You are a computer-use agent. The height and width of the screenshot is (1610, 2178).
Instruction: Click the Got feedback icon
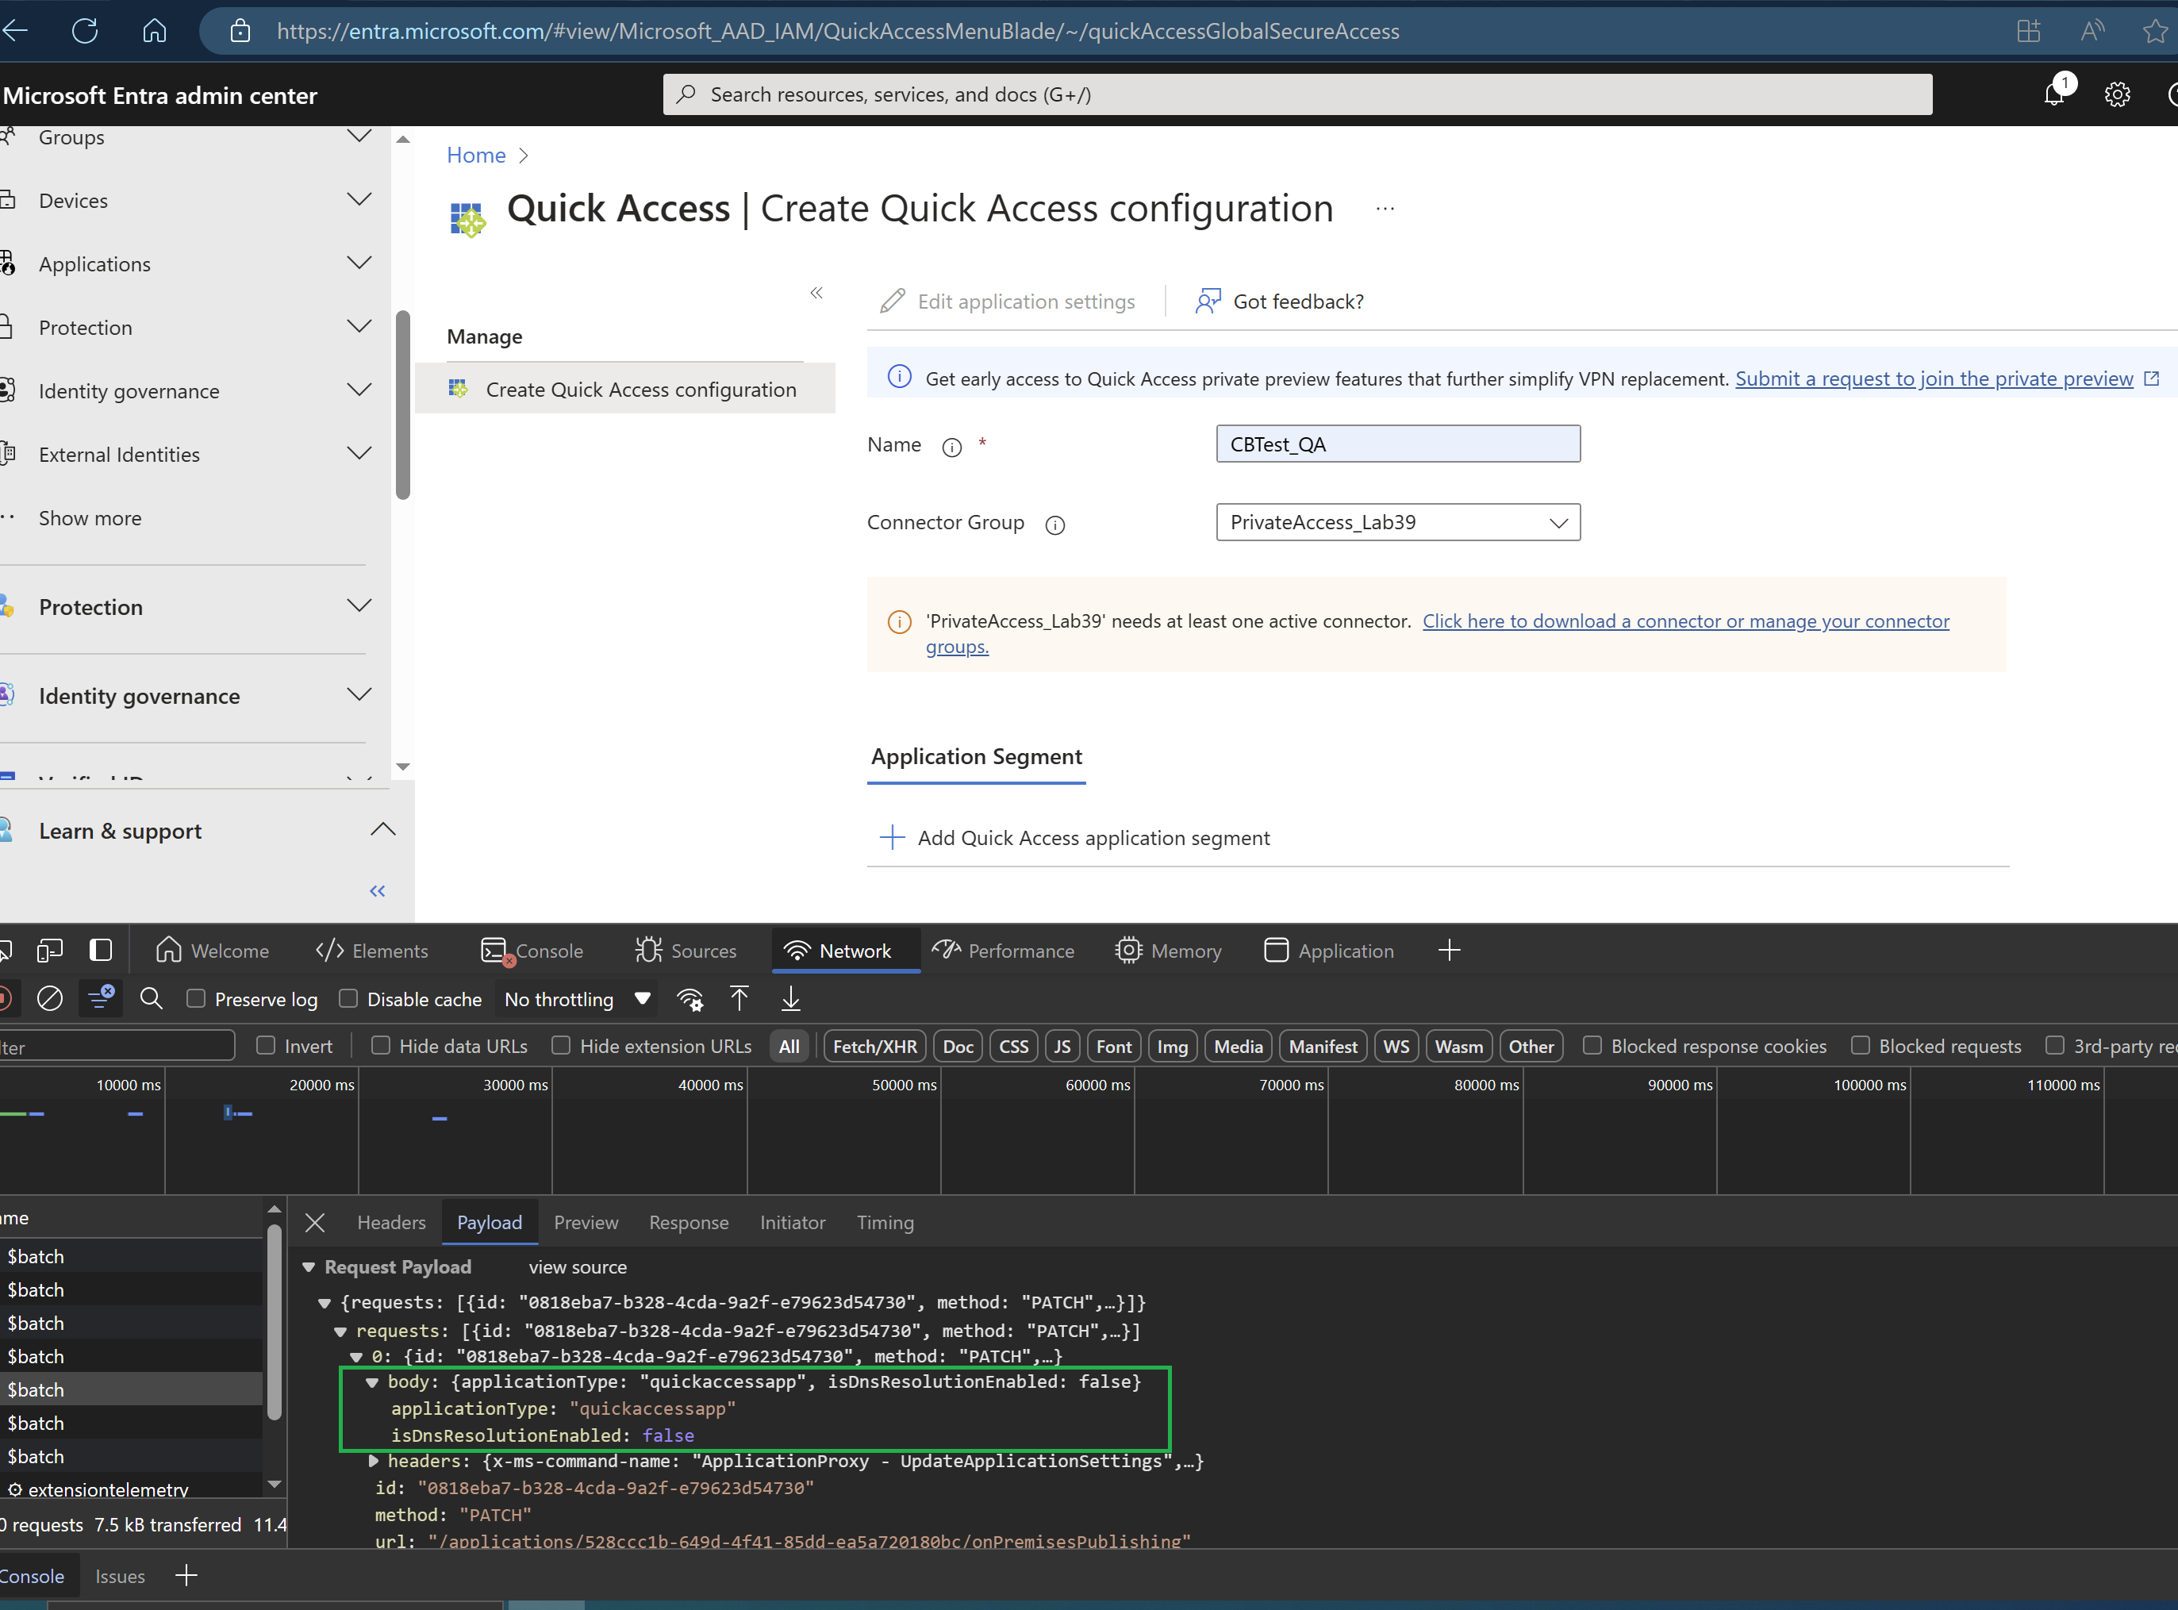tap(1209, 301)
